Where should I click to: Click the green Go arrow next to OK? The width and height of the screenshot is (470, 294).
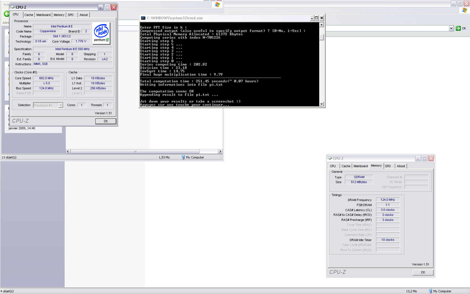[x=458, y=28]
